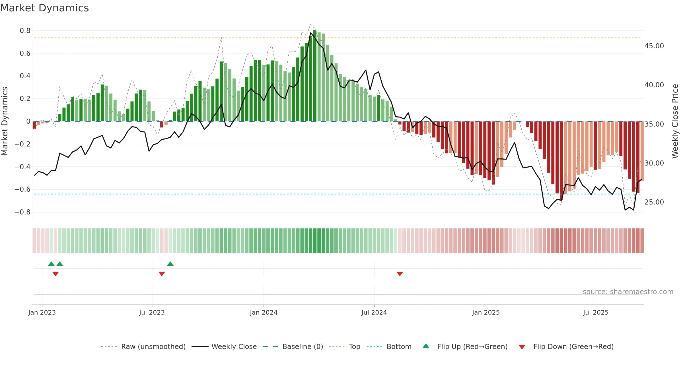Click the Jan 2023 x-axis label
The height and width of the screenshot is (384, 683).
42,312
